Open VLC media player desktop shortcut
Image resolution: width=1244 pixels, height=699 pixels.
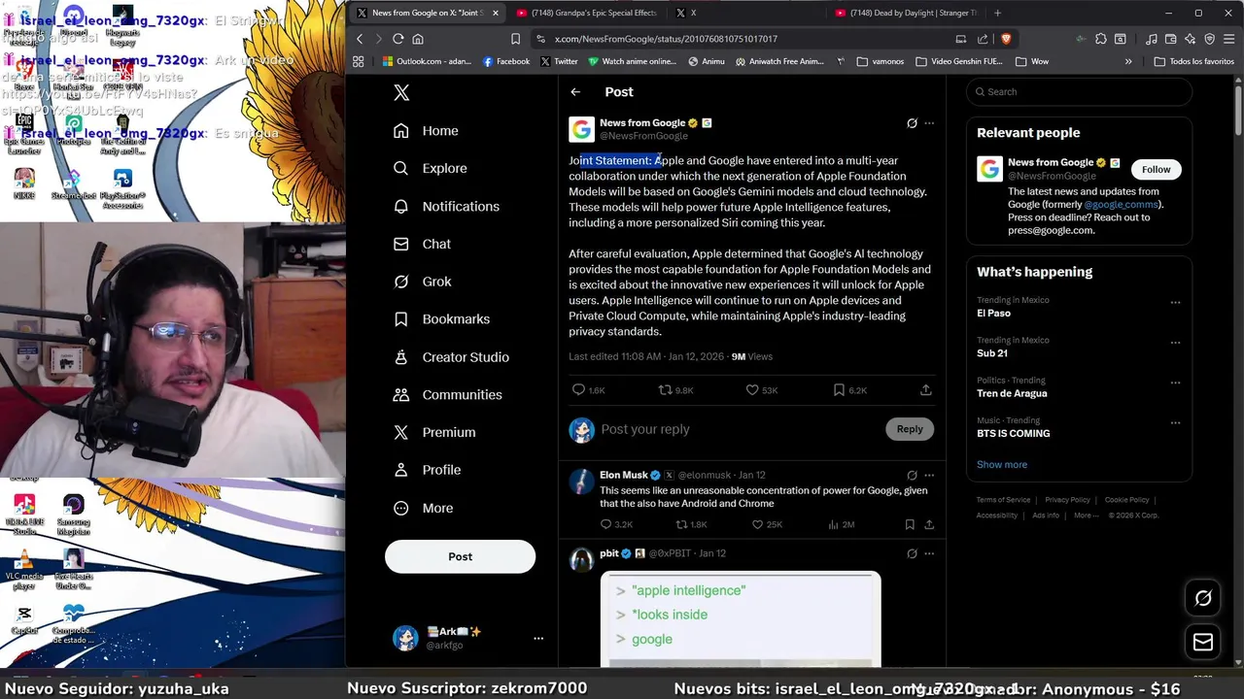tap(24, 568)
